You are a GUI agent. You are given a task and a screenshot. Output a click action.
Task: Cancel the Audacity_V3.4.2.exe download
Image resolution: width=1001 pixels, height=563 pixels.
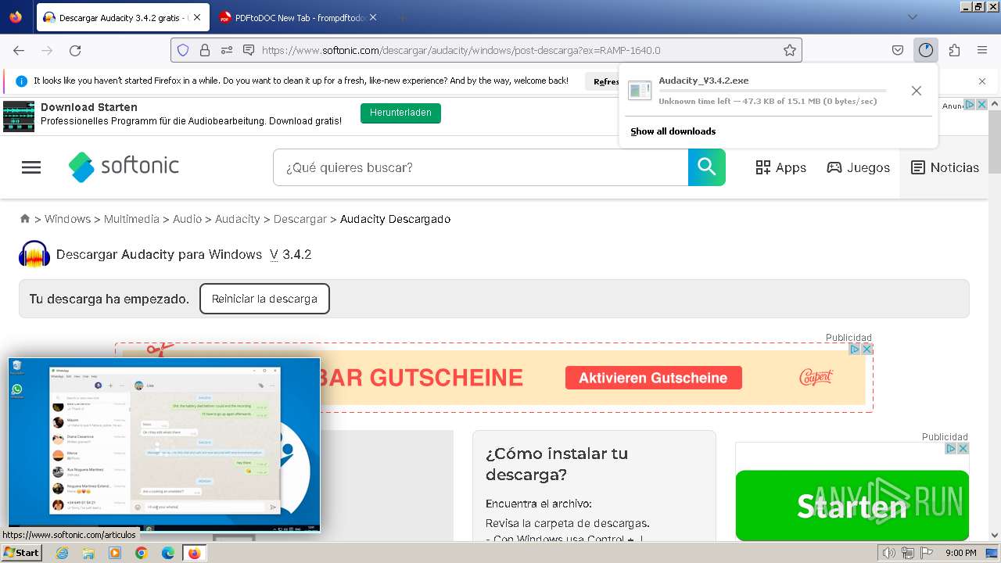tap(917, 91)
